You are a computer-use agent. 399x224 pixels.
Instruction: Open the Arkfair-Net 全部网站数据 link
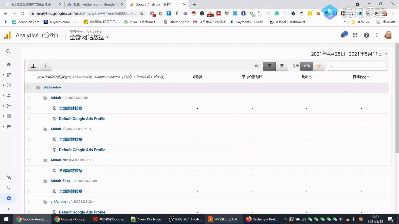click(x=71, y=170)
